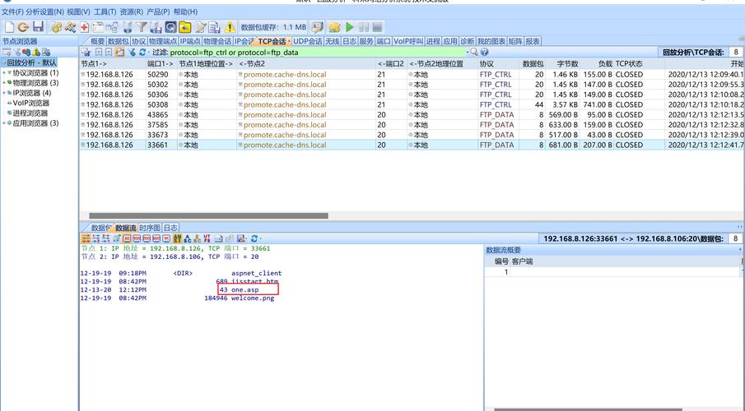Switch to the 时序图 tab in lower pane
This screenshot has width=745, height=411.
[x=150, y=228]
